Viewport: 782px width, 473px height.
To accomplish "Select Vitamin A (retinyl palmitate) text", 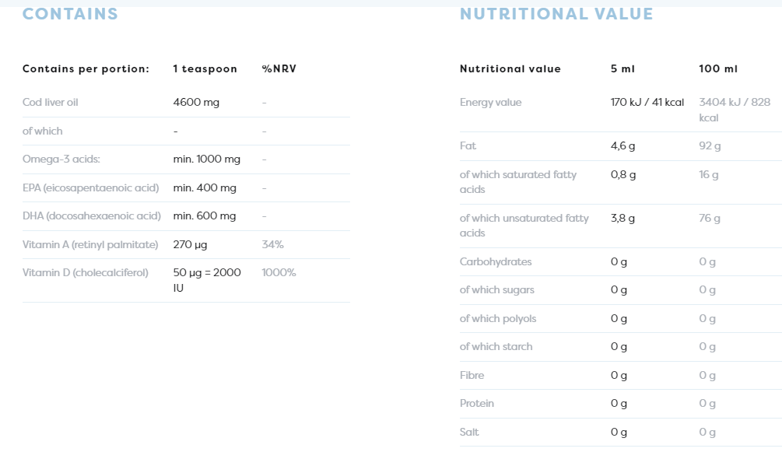I will point(90,245).
